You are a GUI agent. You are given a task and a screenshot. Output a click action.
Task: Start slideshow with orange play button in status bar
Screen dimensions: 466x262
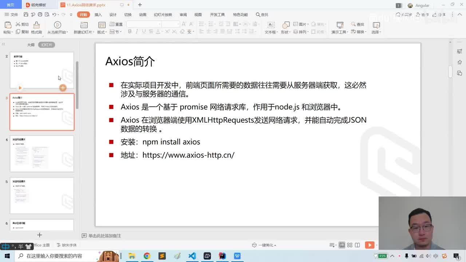(370, 245)
